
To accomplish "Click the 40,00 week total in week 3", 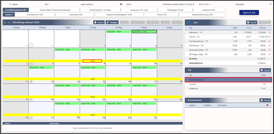I will pos(93,79).
